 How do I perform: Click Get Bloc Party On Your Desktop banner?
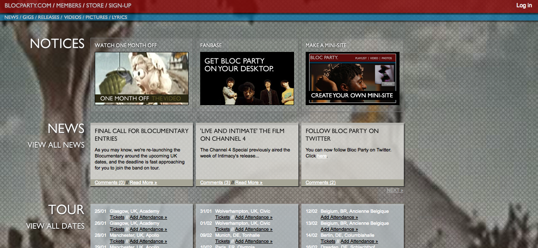point(247,79)
